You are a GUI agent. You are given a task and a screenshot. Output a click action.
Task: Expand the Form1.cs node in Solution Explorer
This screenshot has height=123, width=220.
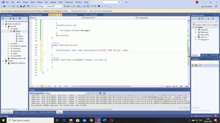tap(196, 37)
